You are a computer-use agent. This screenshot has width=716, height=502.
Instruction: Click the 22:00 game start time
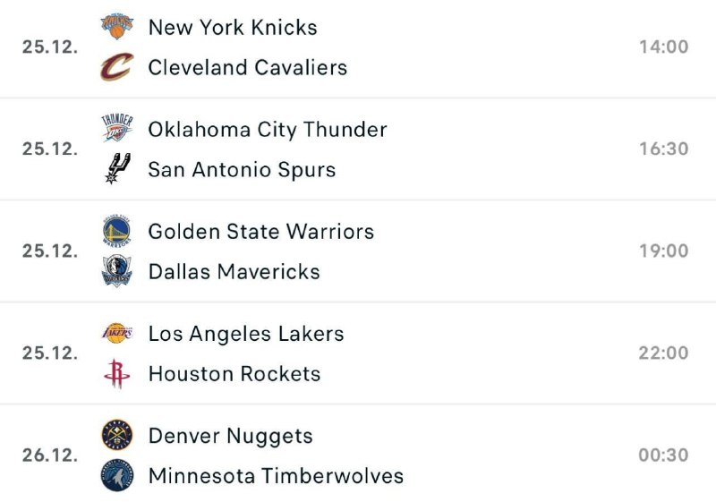[663, 353]
